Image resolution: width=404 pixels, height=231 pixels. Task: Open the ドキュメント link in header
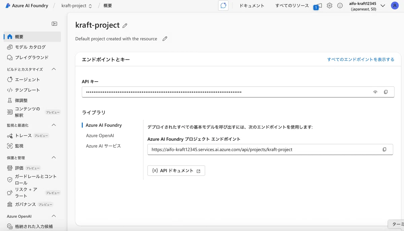pos(252,6)
